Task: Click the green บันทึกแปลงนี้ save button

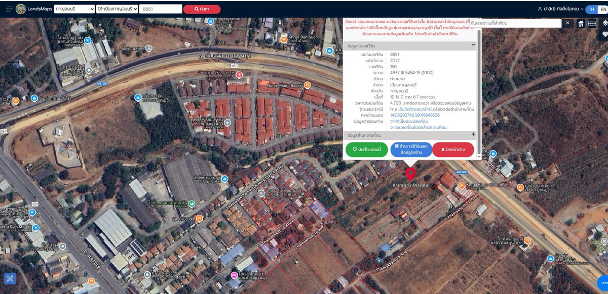Action: 366,150
